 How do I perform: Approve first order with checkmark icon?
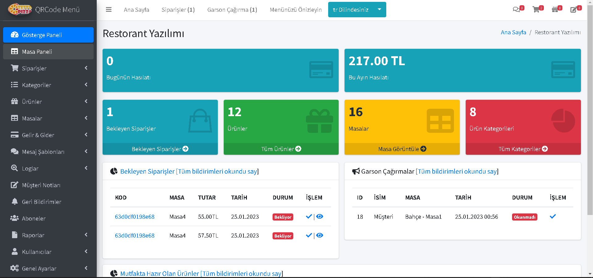309,217
